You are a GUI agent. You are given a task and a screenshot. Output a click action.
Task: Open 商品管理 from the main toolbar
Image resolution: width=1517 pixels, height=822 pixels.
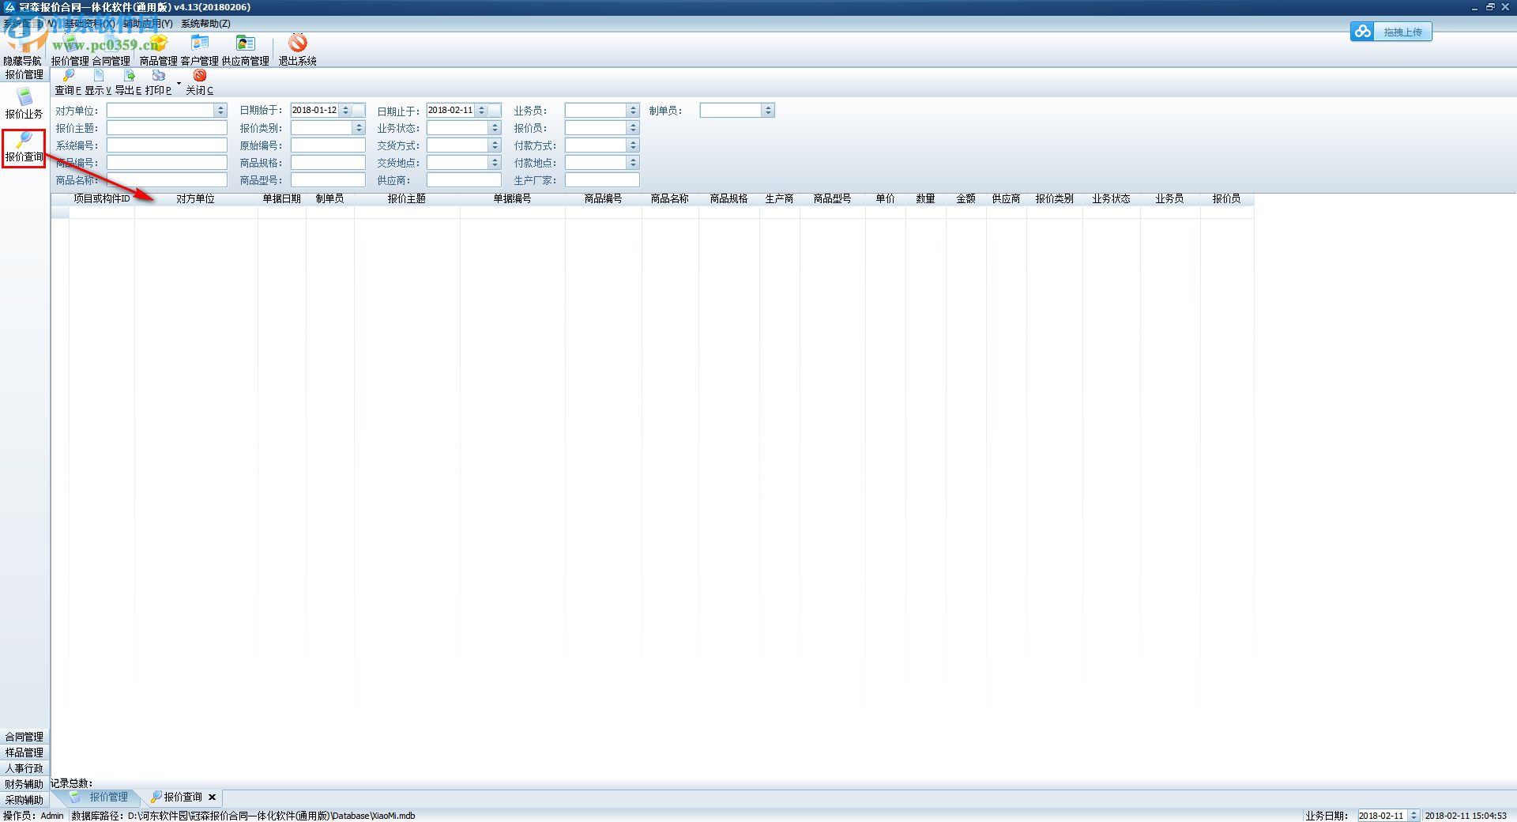(159, 49)
